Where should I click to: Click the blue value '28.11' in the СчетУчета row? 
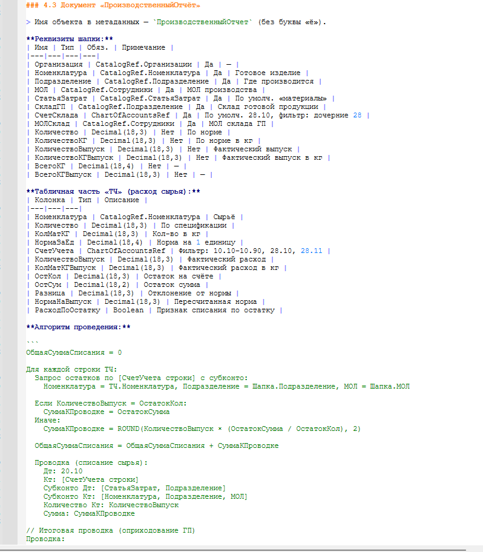311,251
